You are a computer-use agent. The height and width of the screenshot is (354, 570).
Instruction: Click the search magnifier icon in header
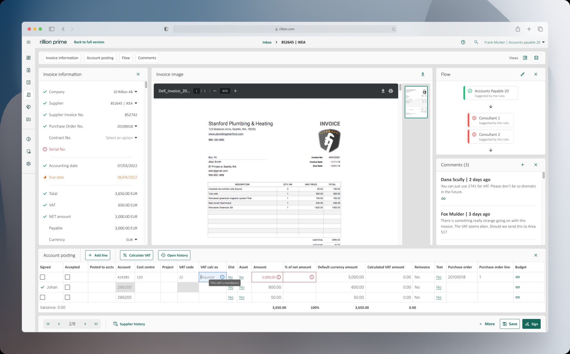(476, 42)
